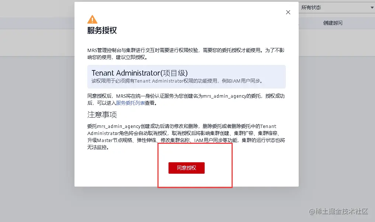The image size is (375, 222).
Task: Close the 服务授权 dialog with the X
Action: pos(288,12)
